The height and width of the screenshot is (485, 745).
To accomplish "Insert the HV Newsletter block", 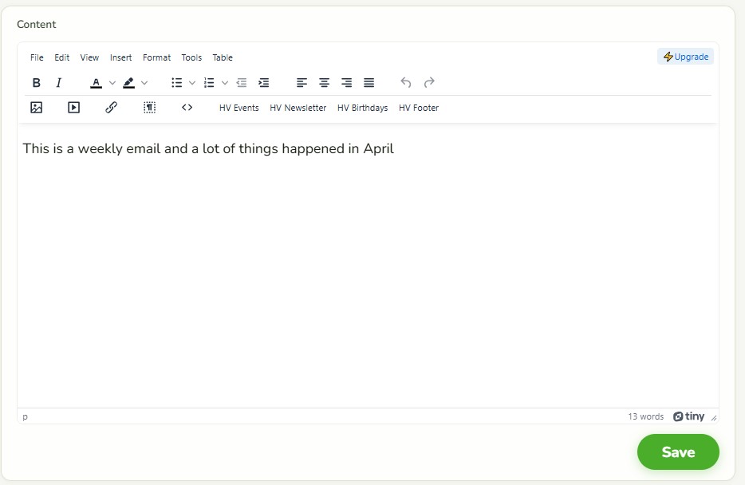I will click(x=298, y=108).
